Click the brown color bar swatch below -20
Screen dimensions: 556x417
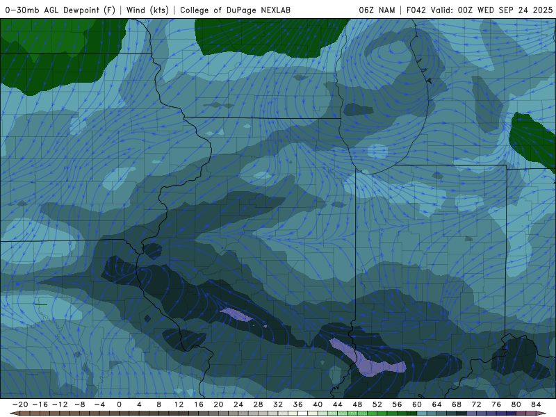click(25, 414)
